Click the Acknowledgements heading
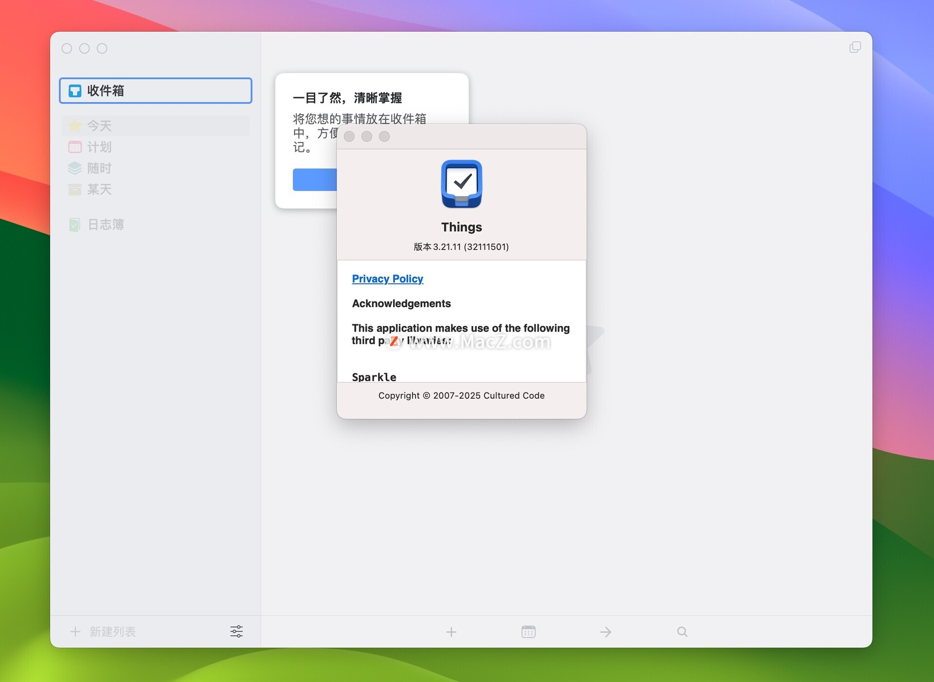This screenshot has width=934, height=682. pyautogui.click(x=401, y=303)
